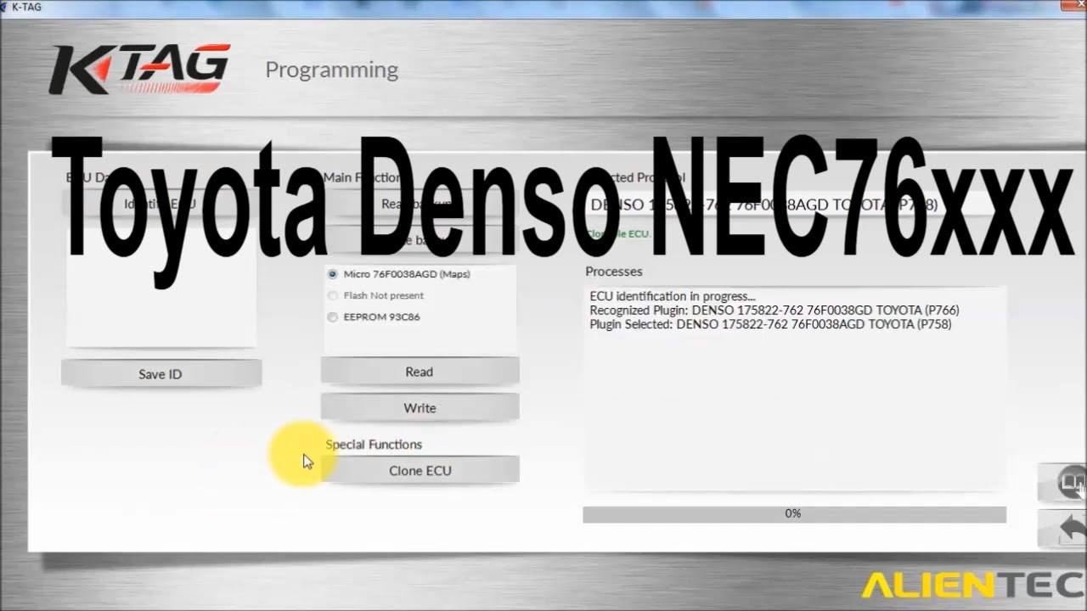Click the Programming heading text
Screen dimensions: 1087x611
coord(331,70)
